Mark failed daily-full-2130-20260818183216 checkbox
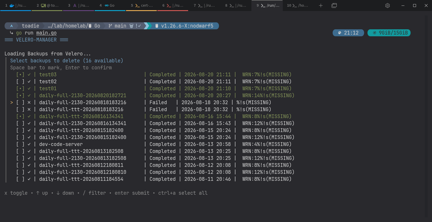Image resolution: width=432 pixels, height=222 pixels. click(x=20, y=102)
